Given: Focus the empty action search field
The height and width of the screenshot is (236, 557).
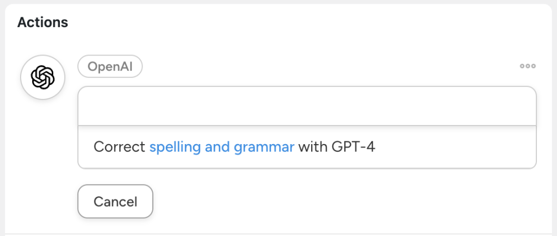Looking at the screenshot, I should [x=307, y=106].
